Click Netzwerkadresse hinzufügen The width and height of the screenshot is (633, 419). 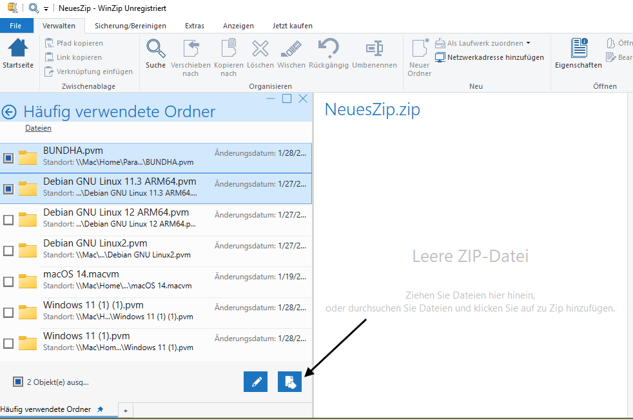click(x=490, y=57)
